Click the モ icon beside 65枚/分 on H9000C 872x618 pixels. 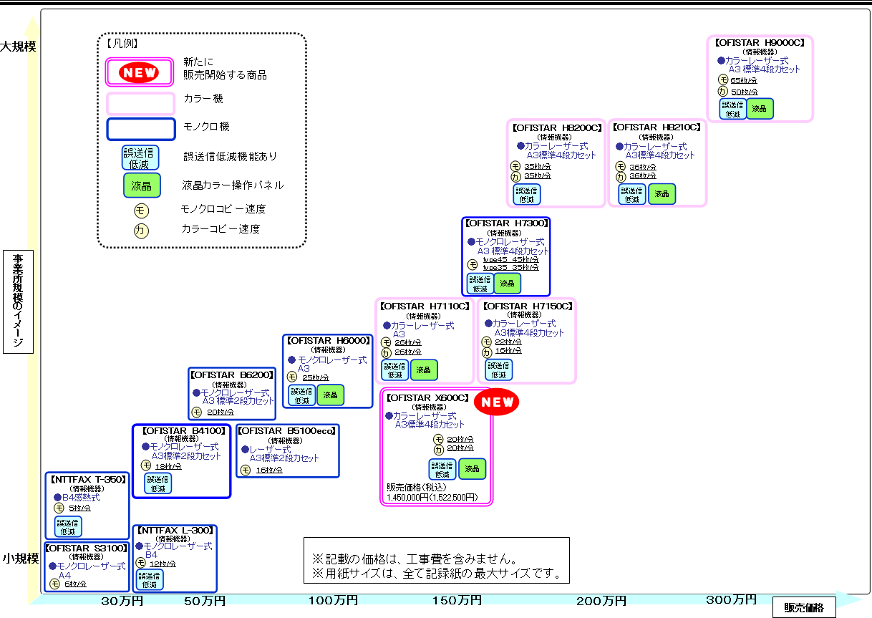[x=722, y=80]
